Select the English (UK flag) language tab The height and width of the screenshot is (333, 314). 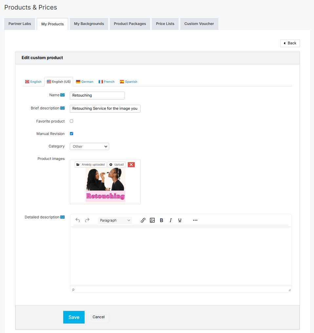click(33, 82)
